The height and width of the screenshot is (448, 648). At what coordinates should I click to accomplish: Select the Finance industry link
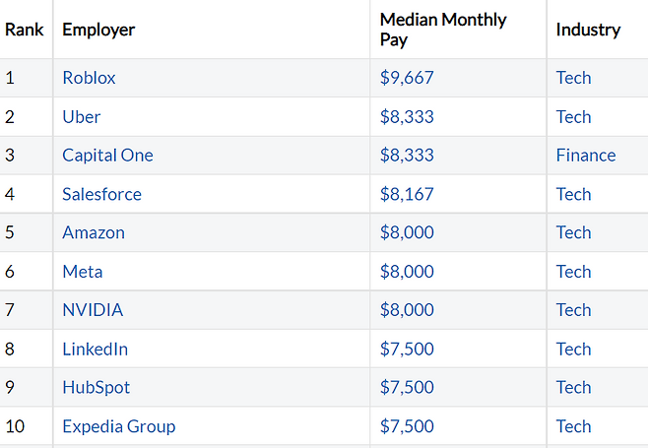coord(586,156)
